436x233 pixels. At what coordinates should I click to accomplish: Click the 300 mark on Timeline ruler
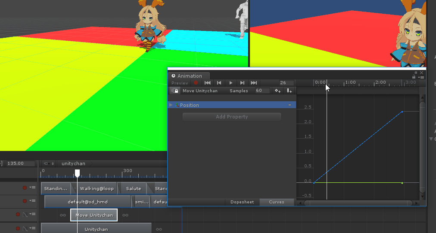pos(128,171)
